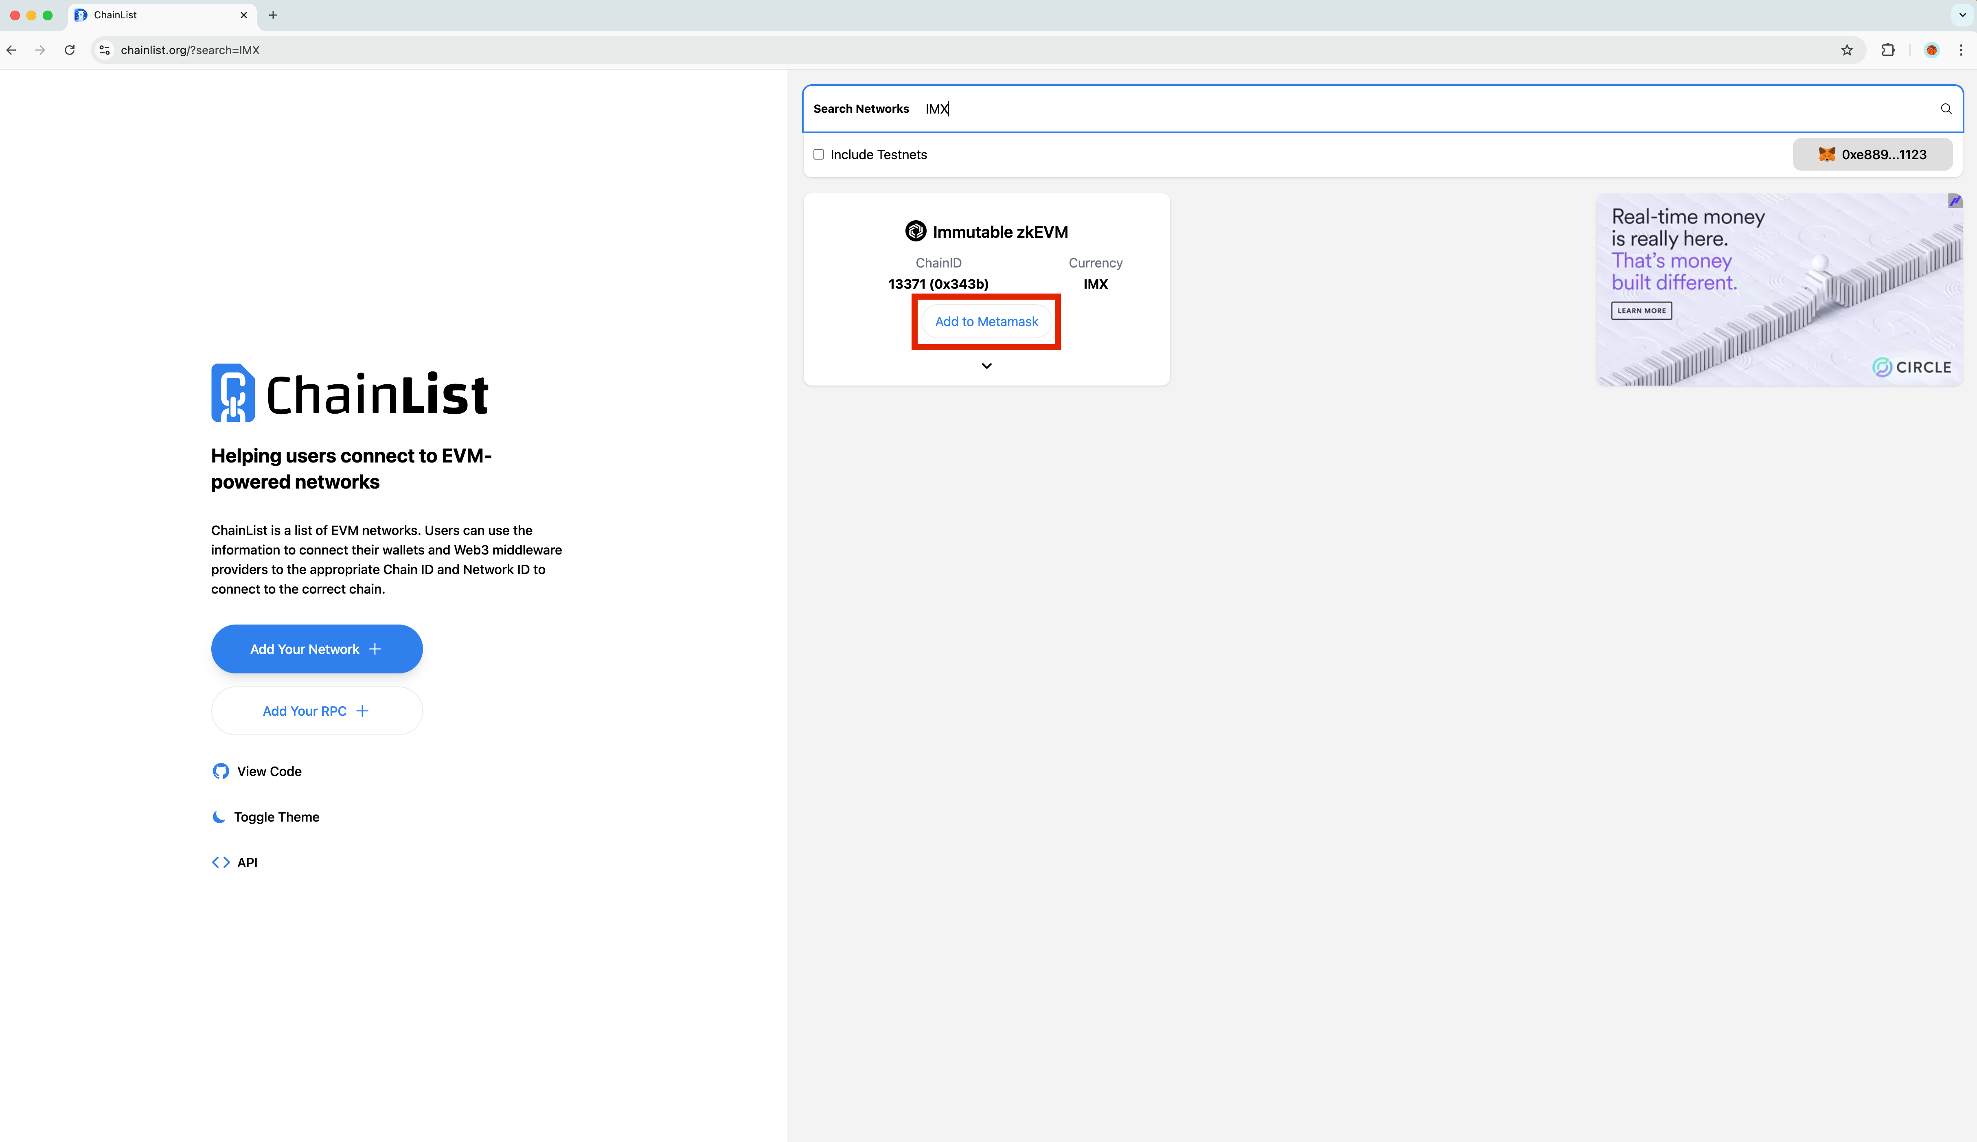Bookmark this page with the star icon
The width and height of the screenshot is (1977, 1142).
point(1847,50)
